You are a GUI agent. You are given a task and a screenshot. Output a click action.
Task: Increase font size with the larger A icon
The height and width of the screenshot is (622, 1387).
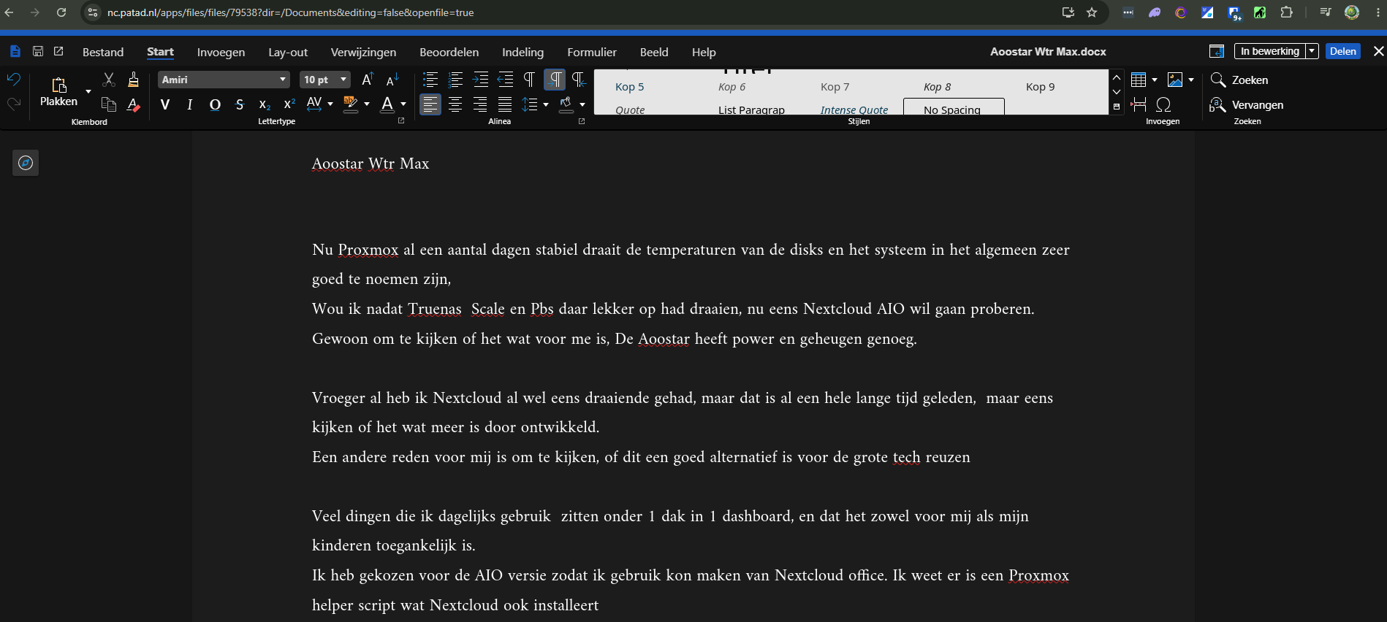(368, 80)
